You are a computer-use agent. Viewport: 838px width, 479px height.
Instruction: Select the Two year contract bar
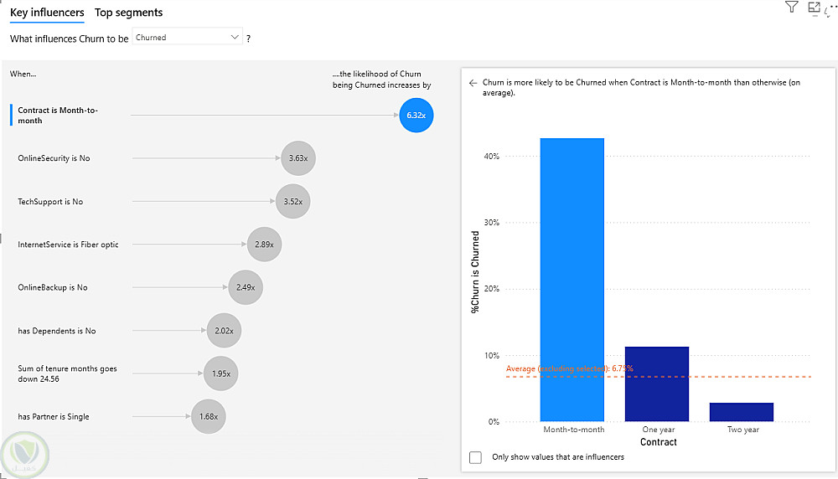pos(742,412)
